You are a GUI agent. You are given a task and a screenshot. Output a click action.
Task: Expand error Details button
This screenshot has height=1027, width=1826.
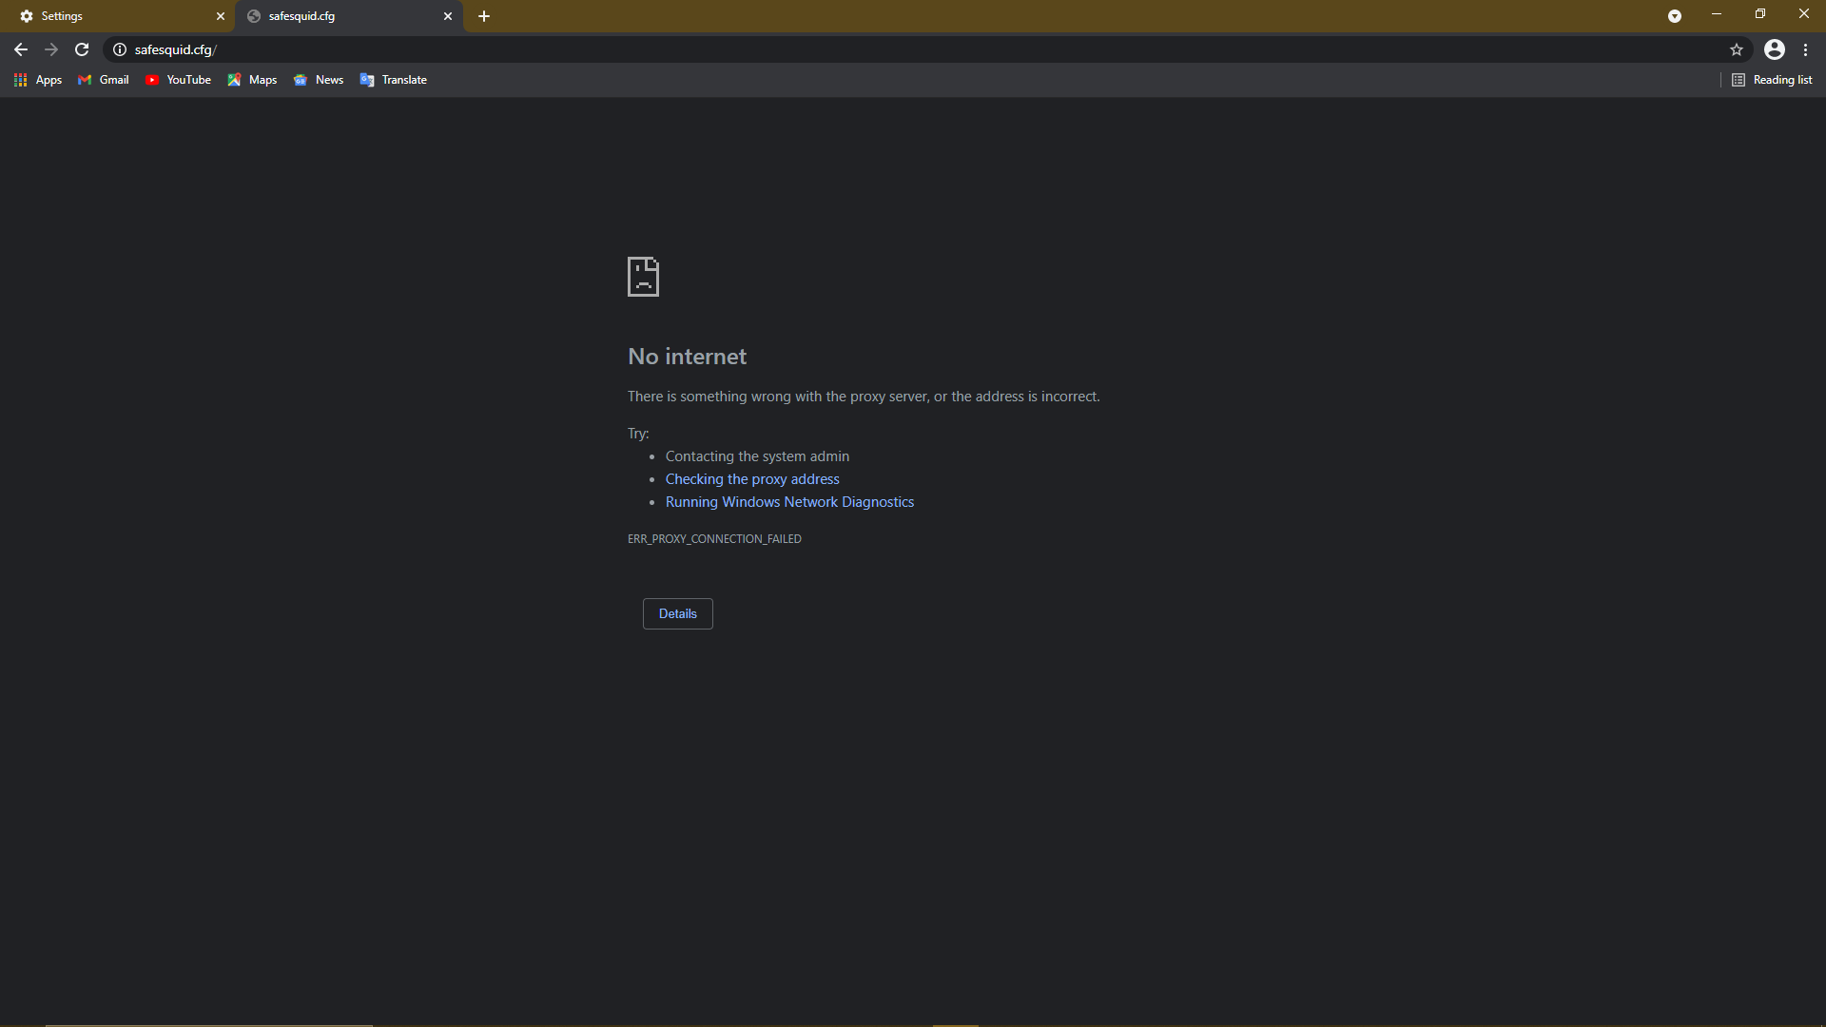[677, 613]
